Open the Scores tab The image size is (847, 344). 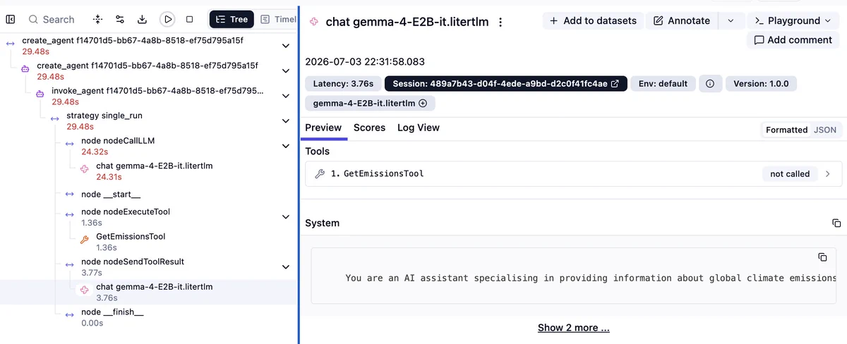(369, 128)
